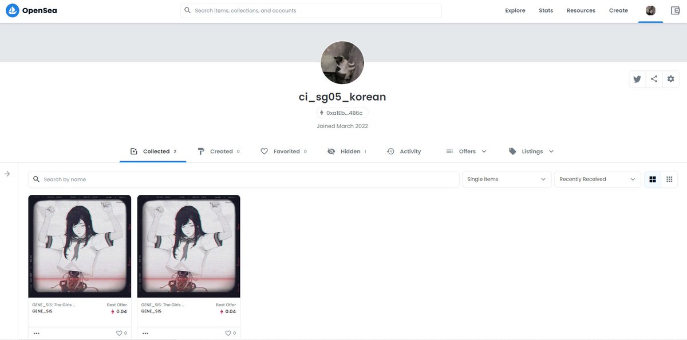Expand the Listings dropdown tab
The image size is (687, 340).
click(x=531, y=151)
